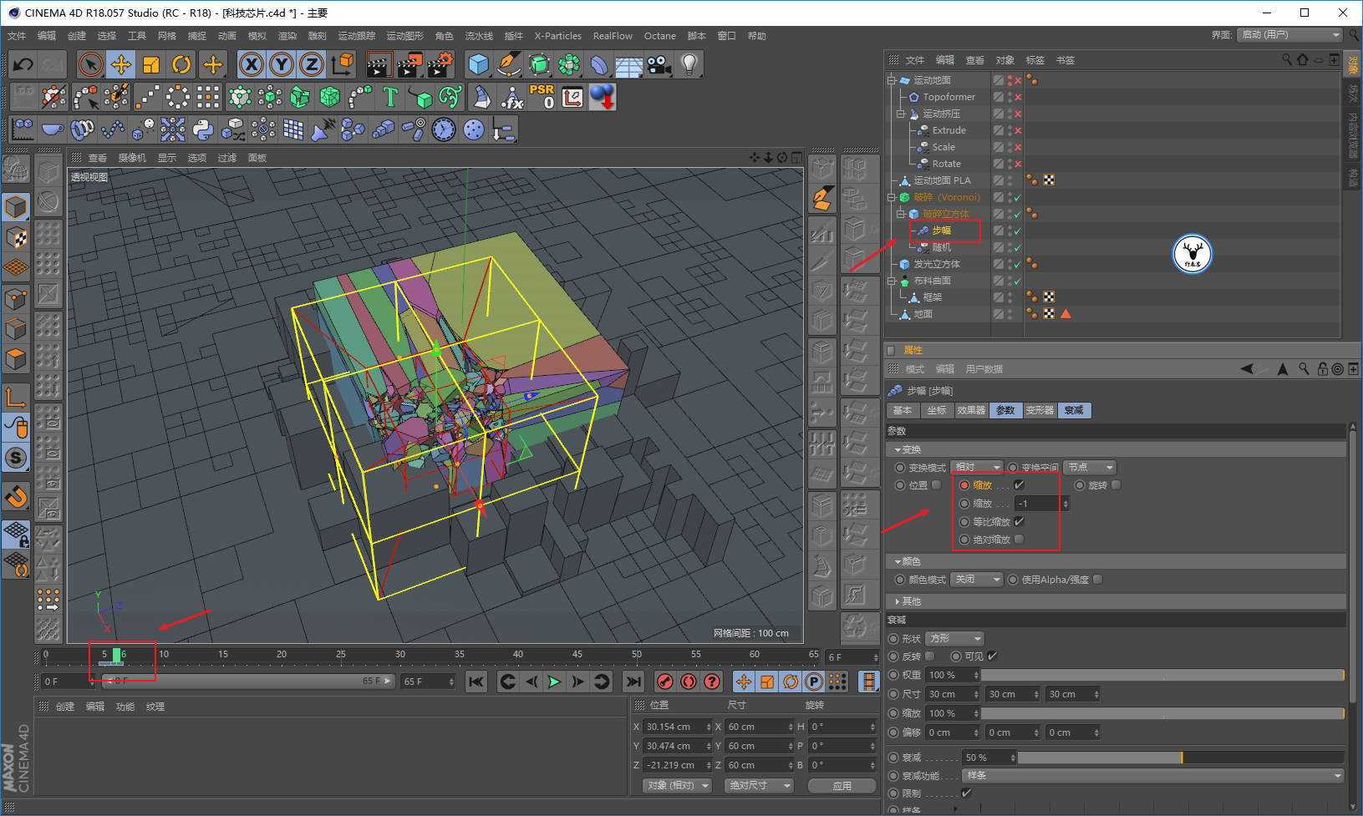Select the Topoformer object
This screenshot has width=1363, height=816.
pyautogui.click(x=949, y=97)
